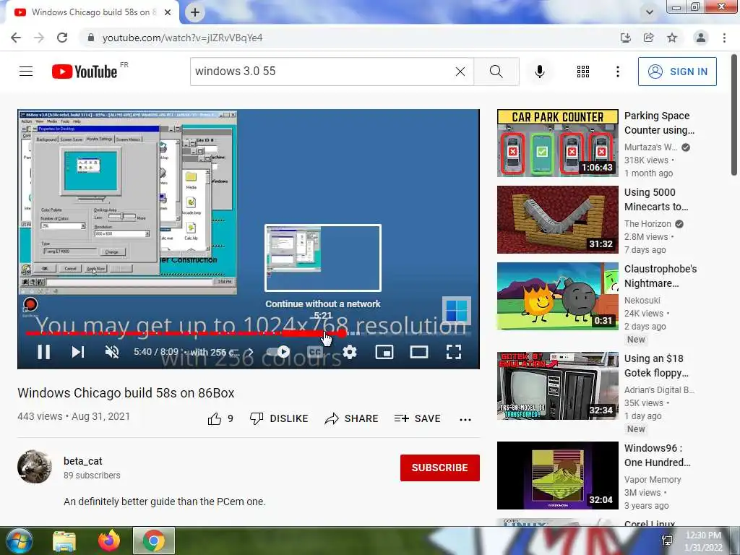This screenshot has width=740, height=555.
Task: Open more actions ellipsis below video
Action: (465, 419)
